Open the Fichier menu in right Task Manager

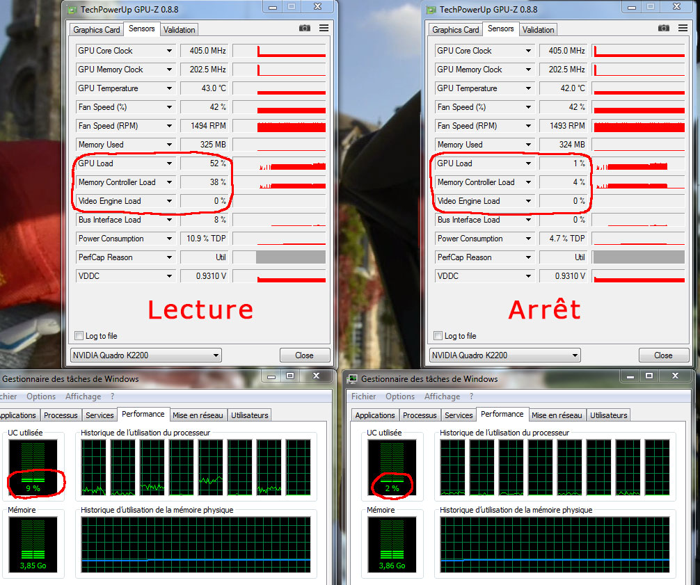(x=363, y=396)
